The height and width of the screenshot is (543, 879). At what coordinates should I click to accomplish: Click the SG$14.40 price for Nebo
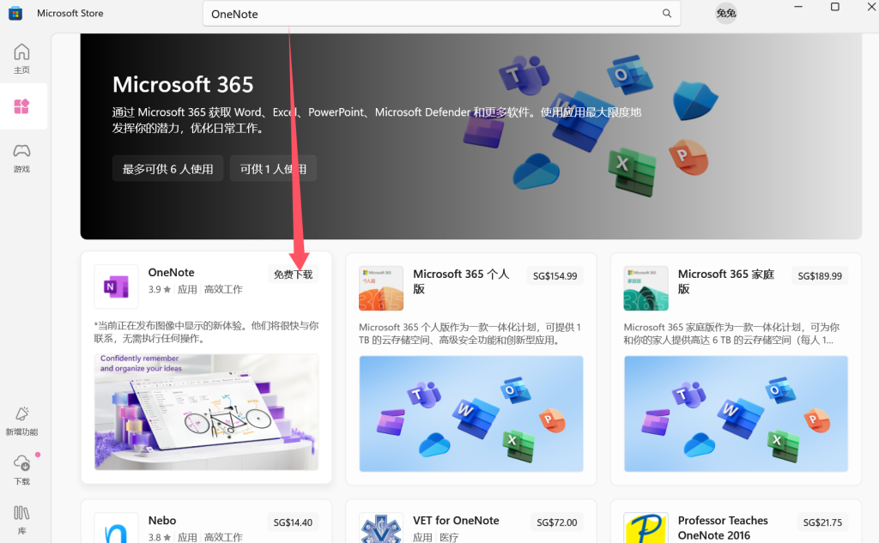pos(294,522)
